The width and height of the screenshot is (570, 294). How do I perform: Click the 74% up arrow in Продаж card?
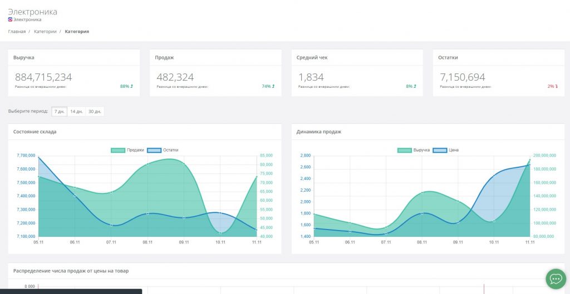(x=273, y=87)
